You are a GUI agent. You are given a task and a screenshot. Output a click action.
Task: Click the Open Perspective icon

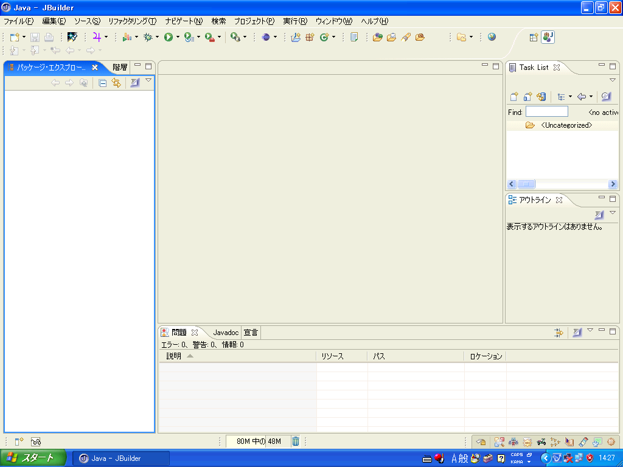click(534, 37)
